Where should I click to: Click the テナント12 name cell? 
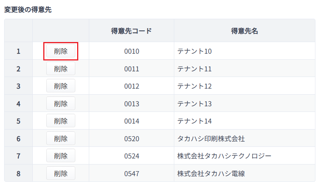click(244, 86)
